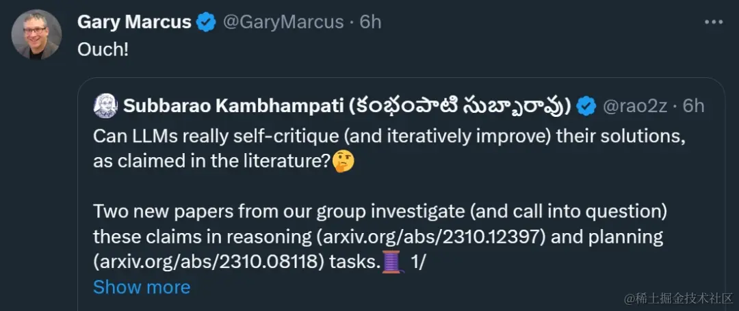
Task: Click Gary Marcus's blue verified badge
Action: pos(206,23)
